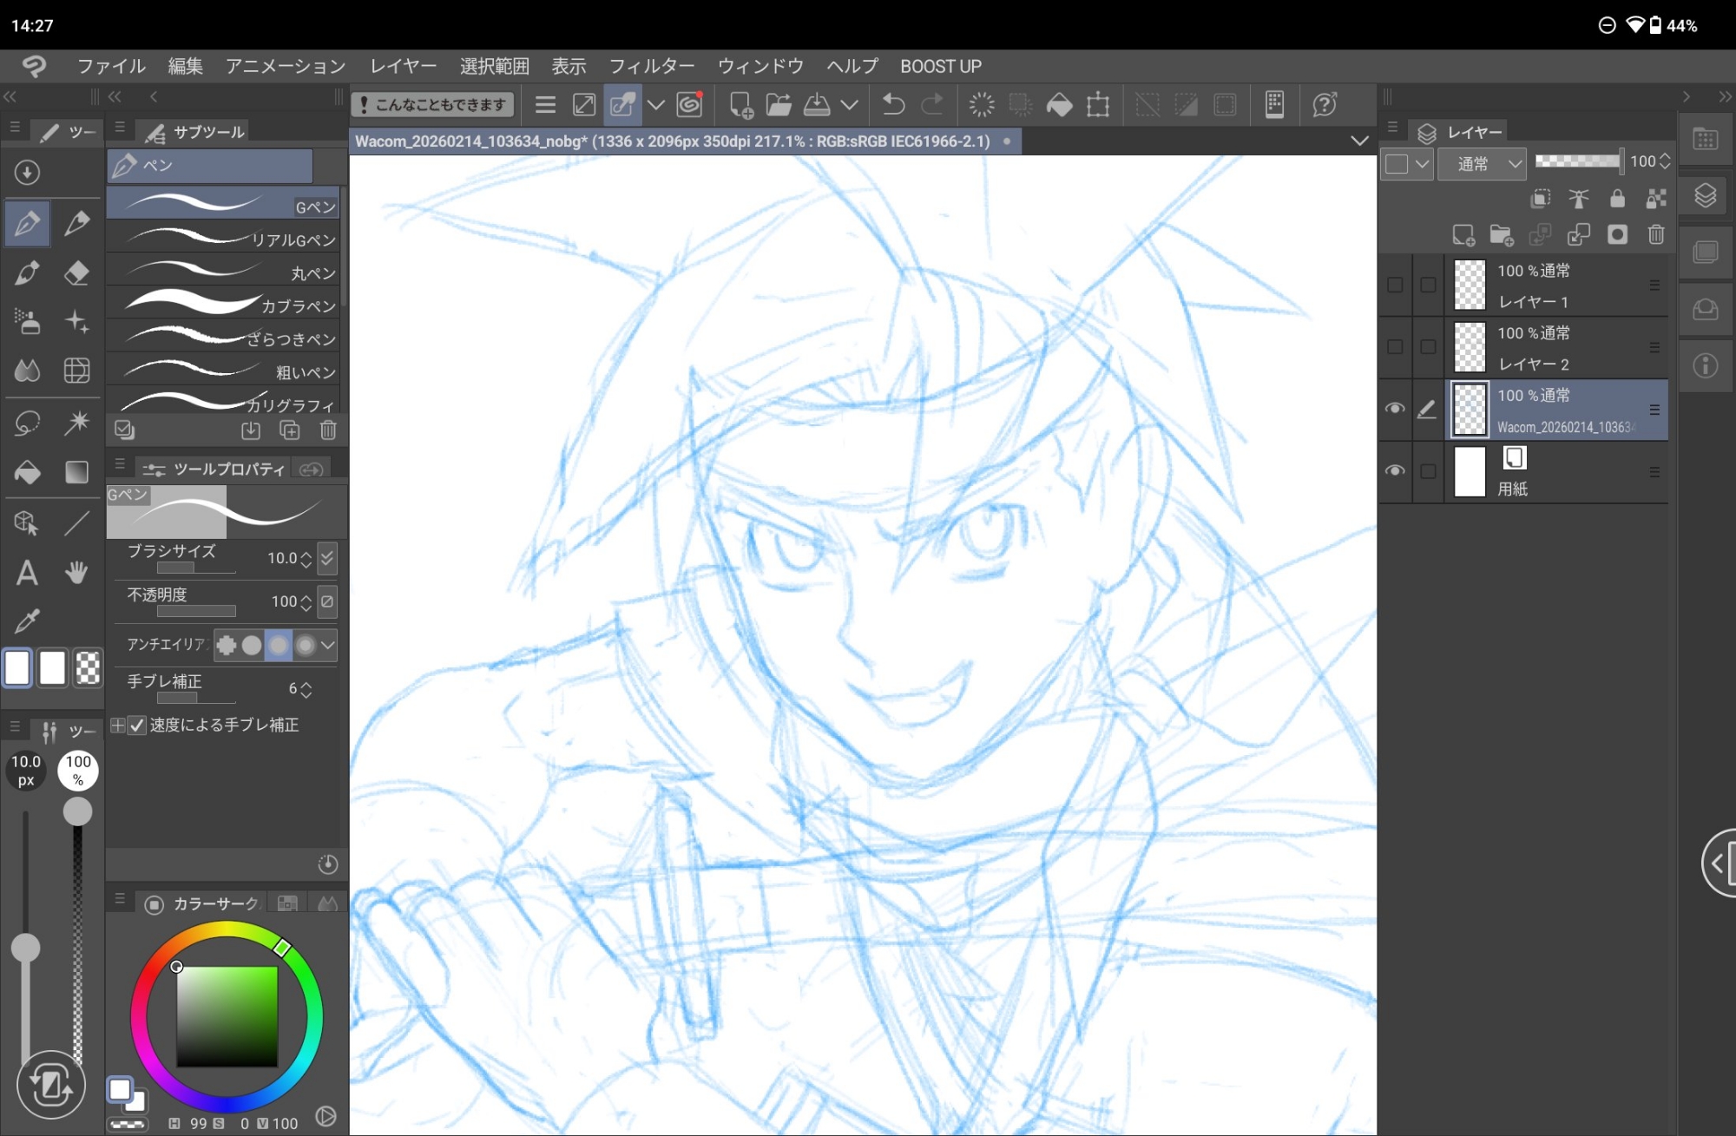Screen dimensions: 1736x1136
Task: Choose the カブラペン sub tool
Action: click(x=226, y=305)
